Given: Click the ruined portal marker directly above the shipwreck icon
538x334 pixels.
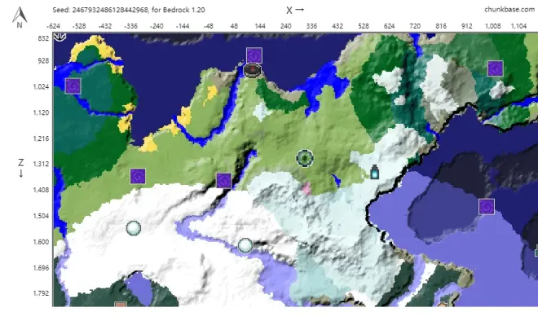Looking at the screenshot, I should (x=254, y=55).
